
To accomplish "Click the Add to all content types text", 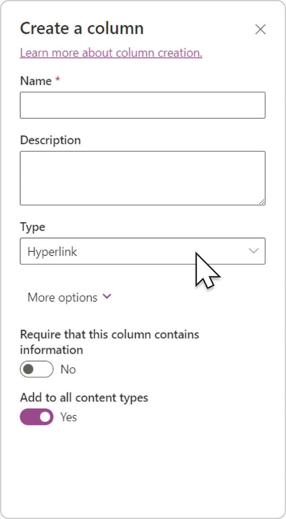I will coord(84,397).
